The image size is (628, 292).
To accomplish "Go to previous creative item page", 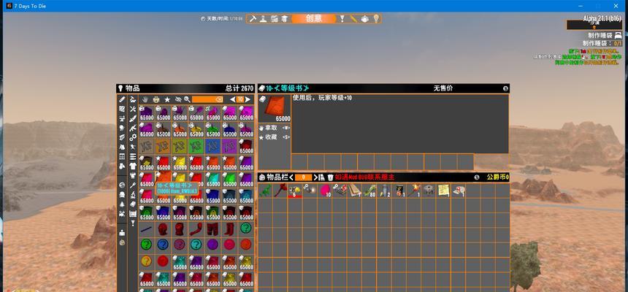I will pyautogui.click(x=232, y=99).
